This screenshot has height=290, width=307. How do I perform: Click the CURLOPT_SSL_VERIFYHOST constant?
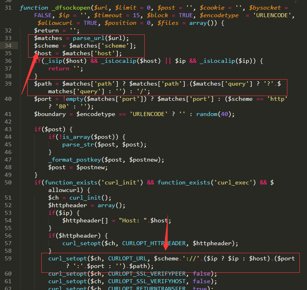coord(147,282)
